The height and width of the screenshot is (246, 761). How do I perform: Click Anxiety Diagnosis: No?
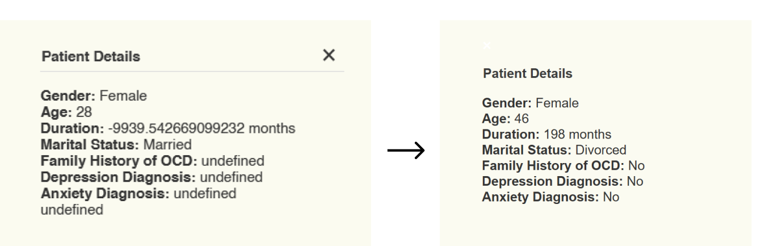(550, 198)
